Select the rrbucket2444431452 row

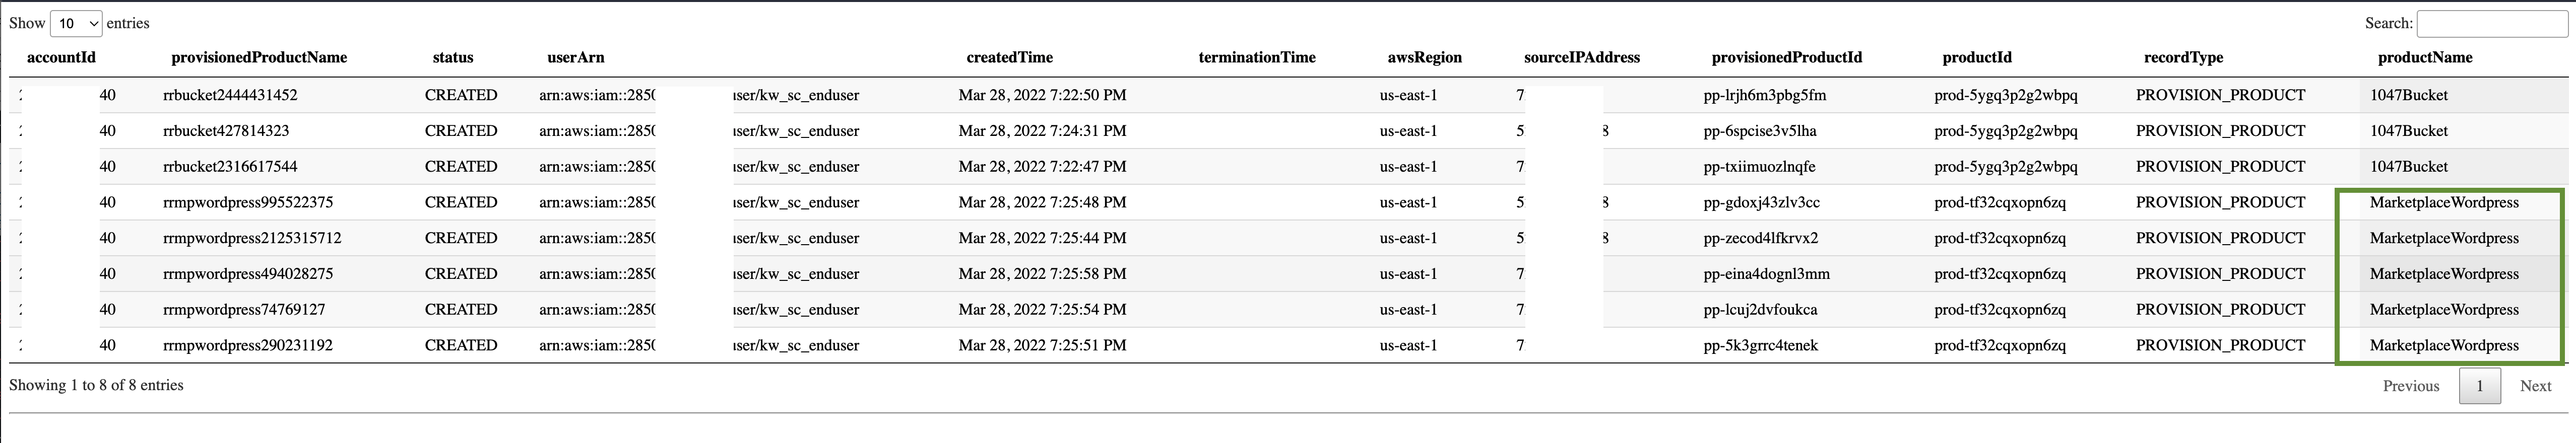[1000, 95]
